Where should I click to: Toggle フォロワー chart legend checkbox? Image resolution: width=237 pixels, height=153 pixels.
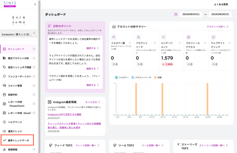tap(116, 77)
